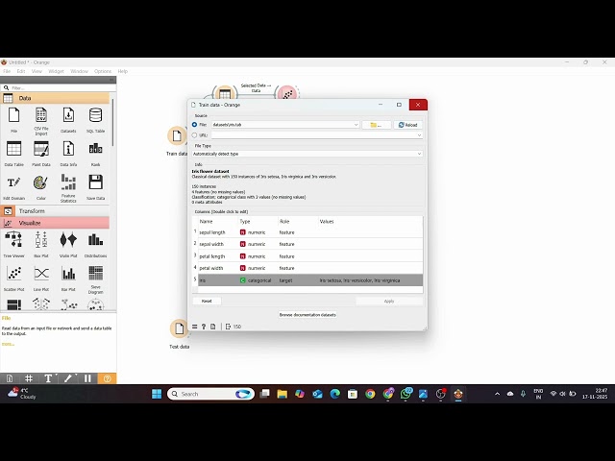Click the more... link in description panel

[x=8, y=344]
